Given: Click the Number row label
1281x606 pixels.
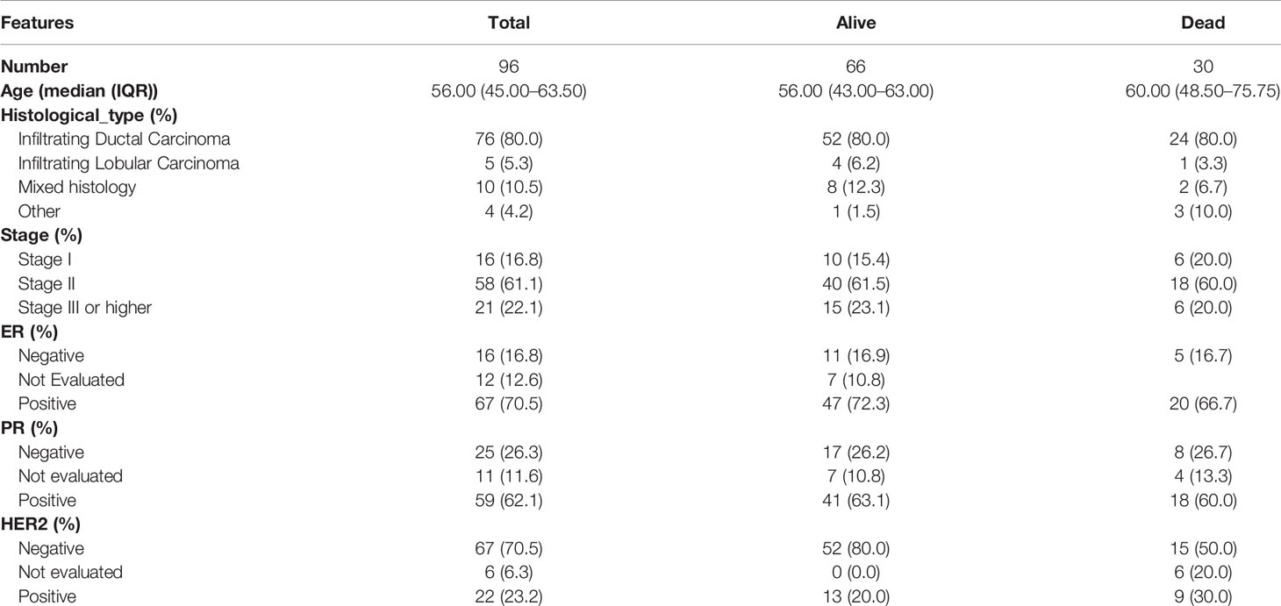Looking at the screenshot, I should click(34, 67).
